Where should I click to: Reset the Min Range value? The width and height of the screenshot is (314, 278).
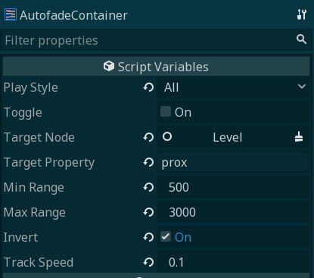point(148,187)
